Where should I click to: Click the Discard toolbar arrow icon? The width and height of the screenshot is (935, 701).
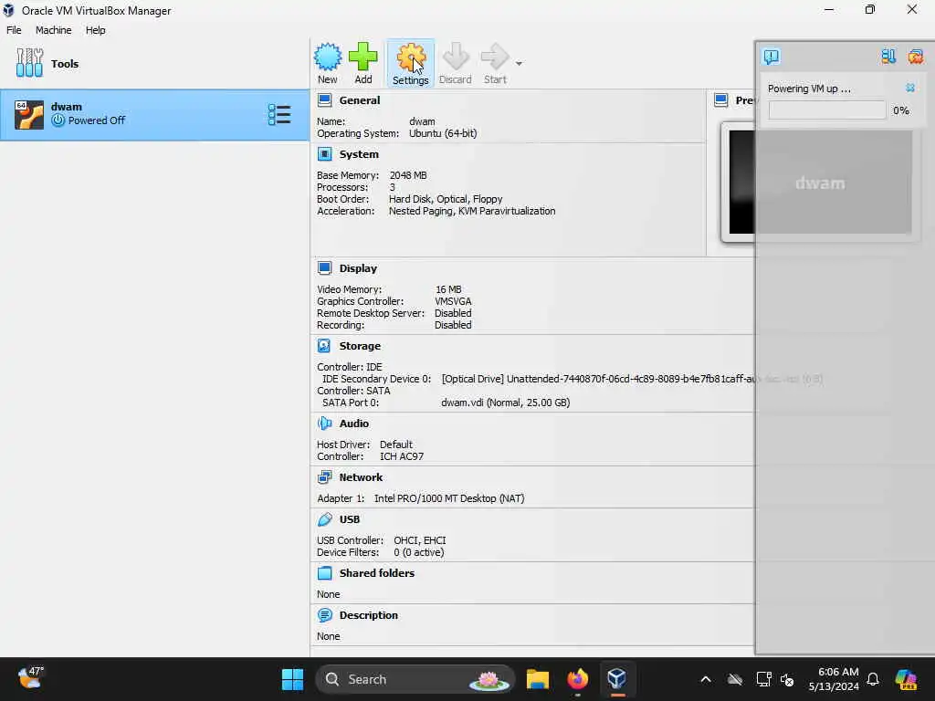tap(456, 57)
